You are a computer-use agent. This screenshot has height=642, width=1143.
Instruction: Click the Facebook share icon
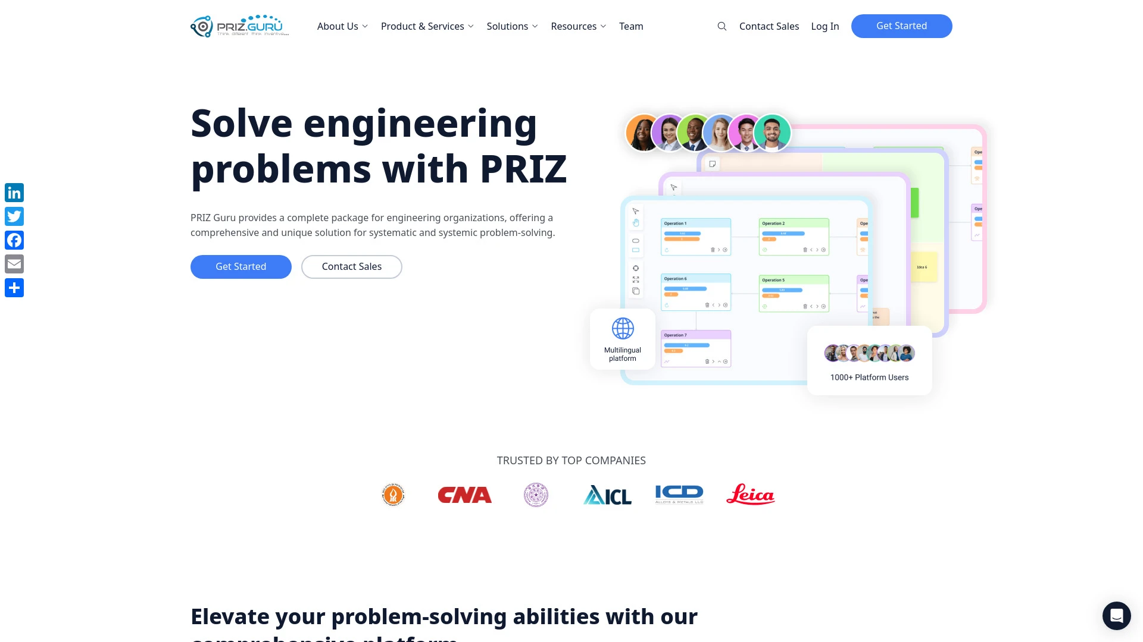[14, 240]
